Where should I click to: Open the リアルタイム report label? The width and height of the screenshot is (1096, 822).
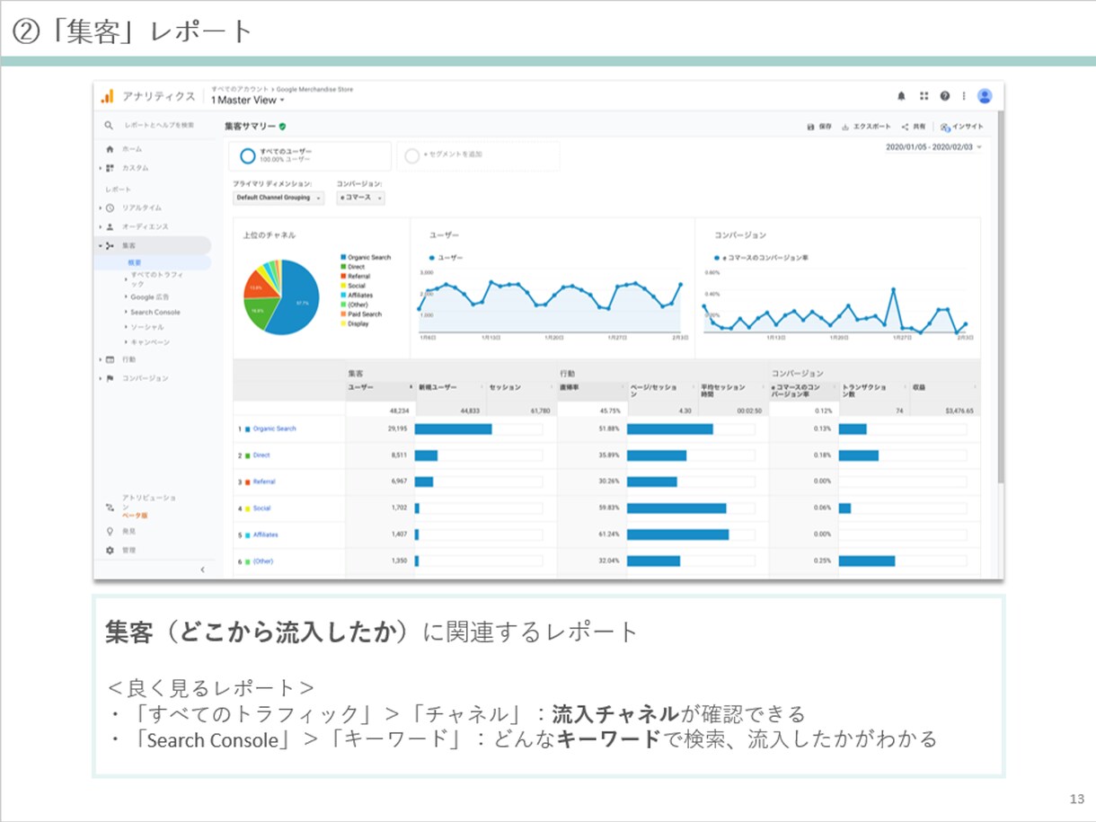coord(142,208)
